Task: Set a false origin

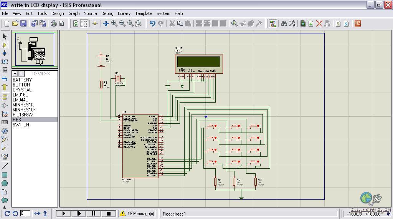Action: [95, 23]
